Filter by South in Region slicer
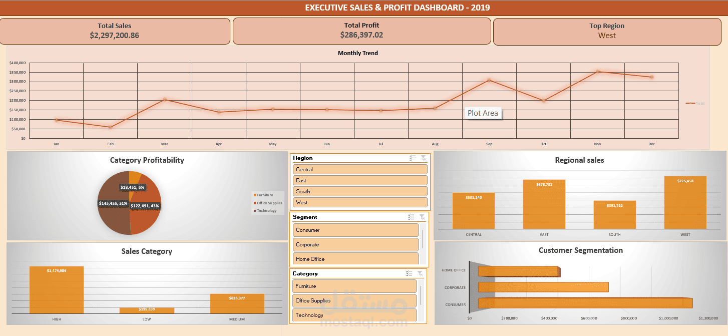Viewport: 728px width, 336px height. click(360, 191)
